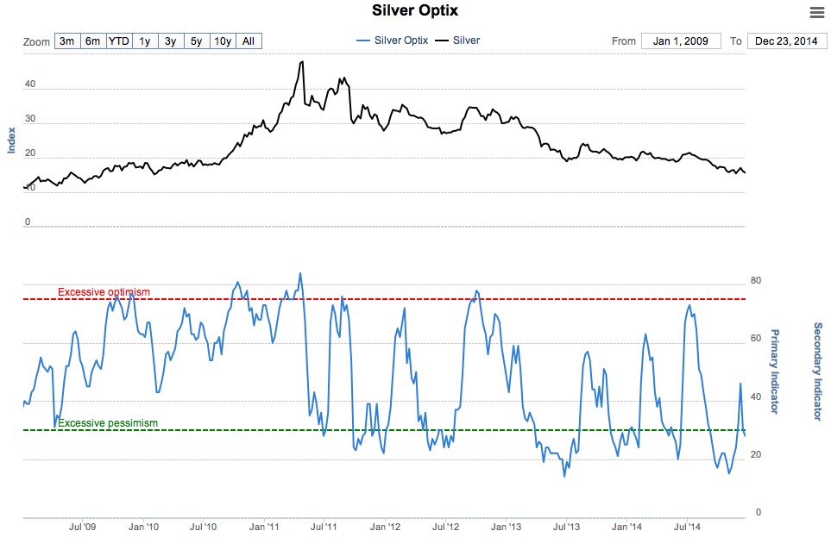
Task: Choose the 3y zoom button
Action: 171,41
